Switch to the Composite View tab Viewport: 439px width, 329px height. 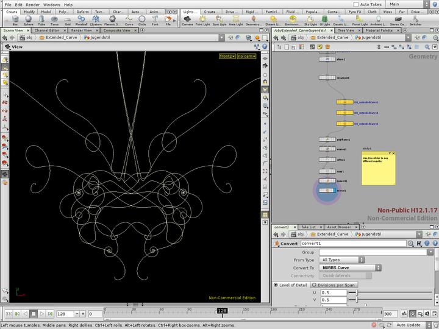[x=116, y=30]
